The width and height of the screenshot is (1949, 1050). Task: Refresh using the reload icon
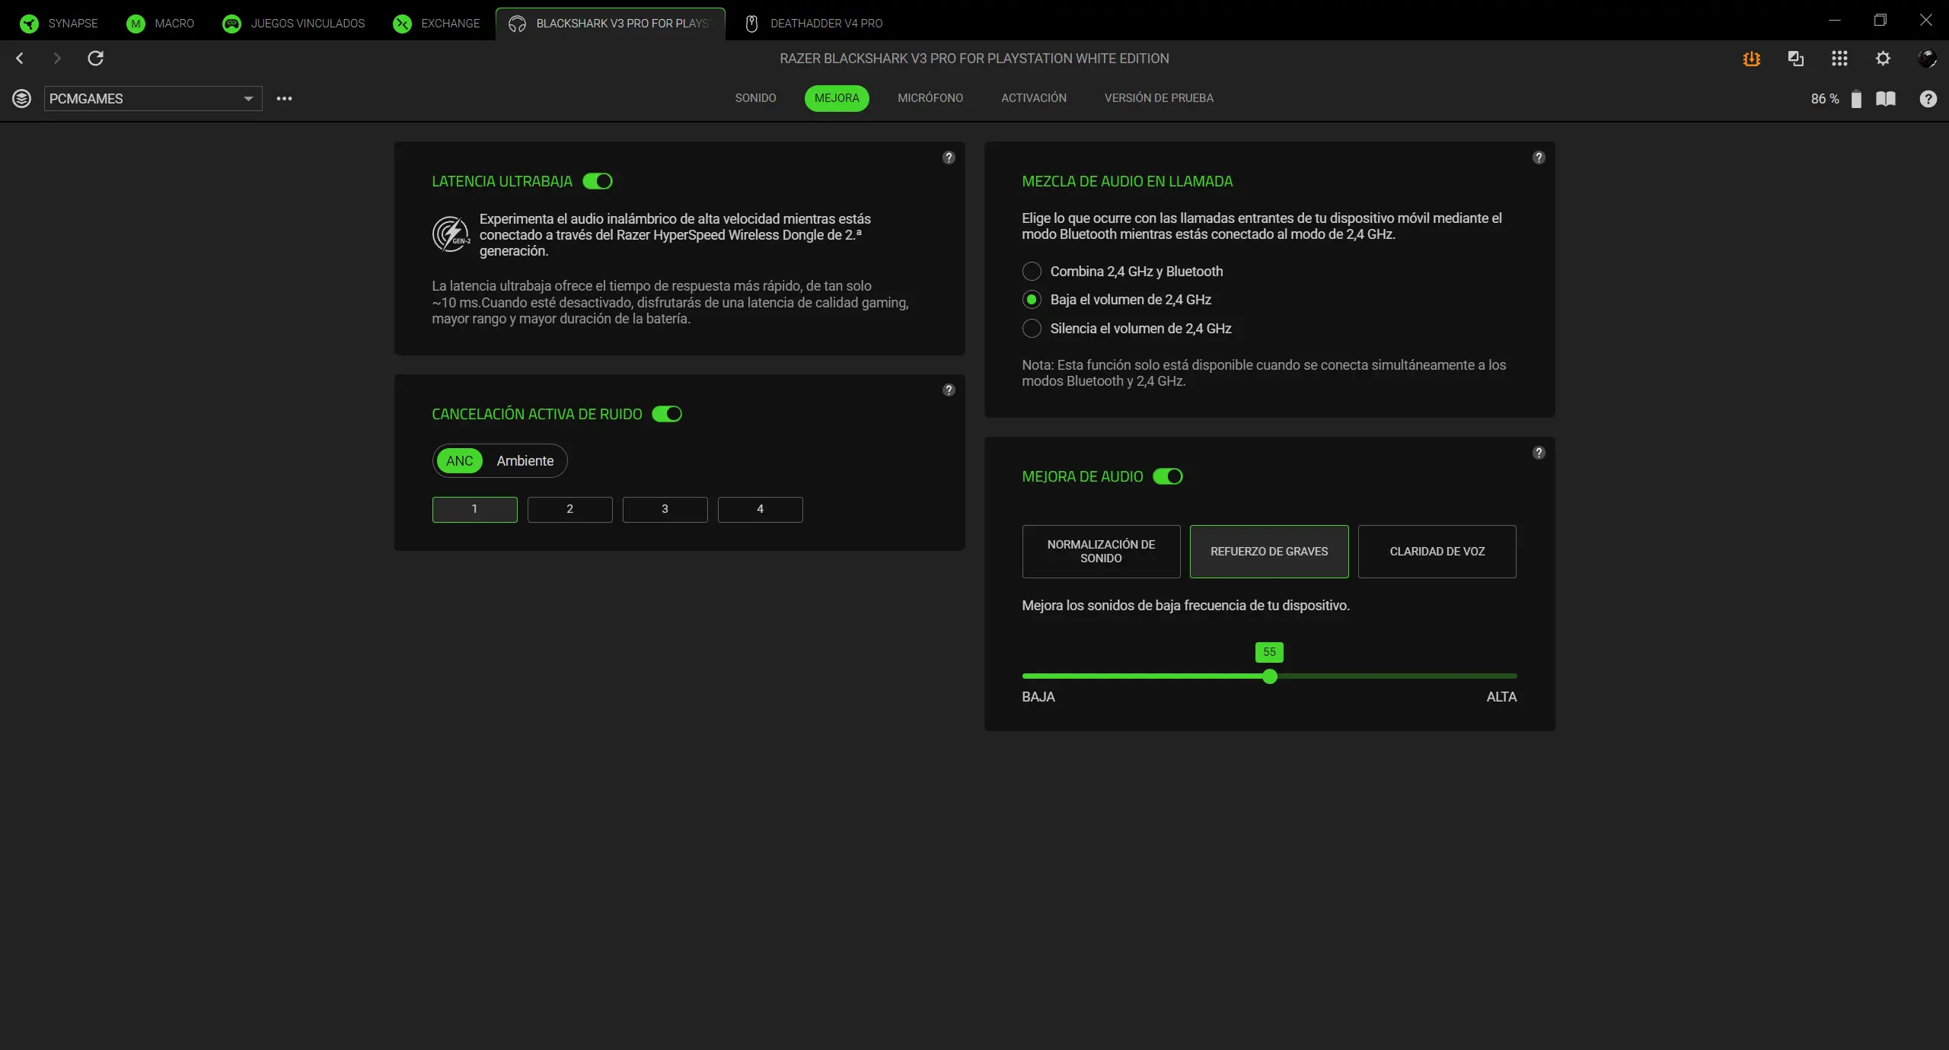(x=95, y=58)
